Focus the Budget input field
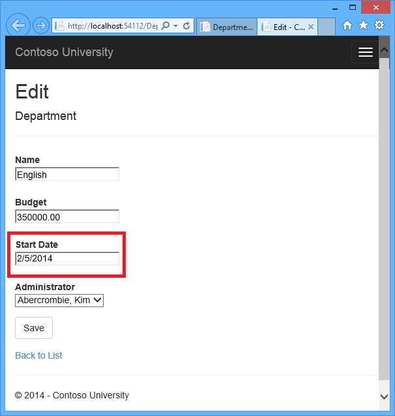395x416 pixels. (x=66, y=216)
